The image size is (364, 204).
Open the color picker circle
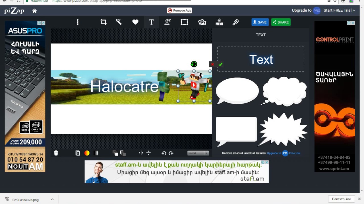tap(87, 153)
